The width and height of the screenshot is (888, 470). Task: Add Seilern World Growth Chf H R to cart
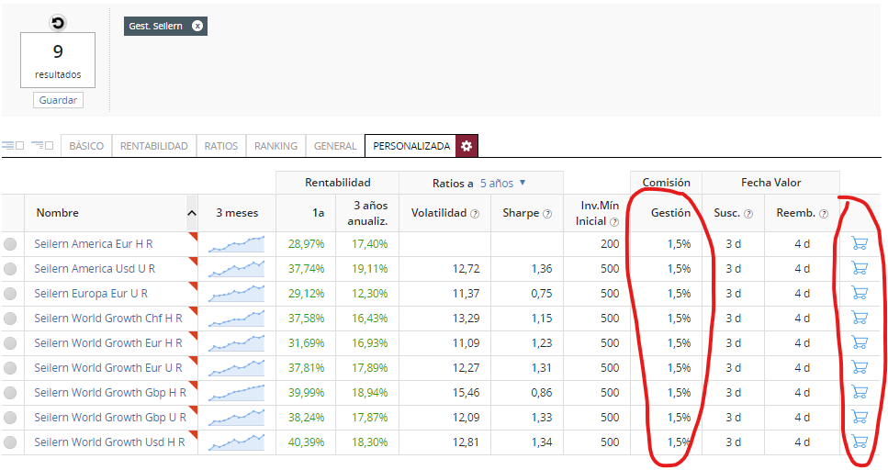pos(860,318)
